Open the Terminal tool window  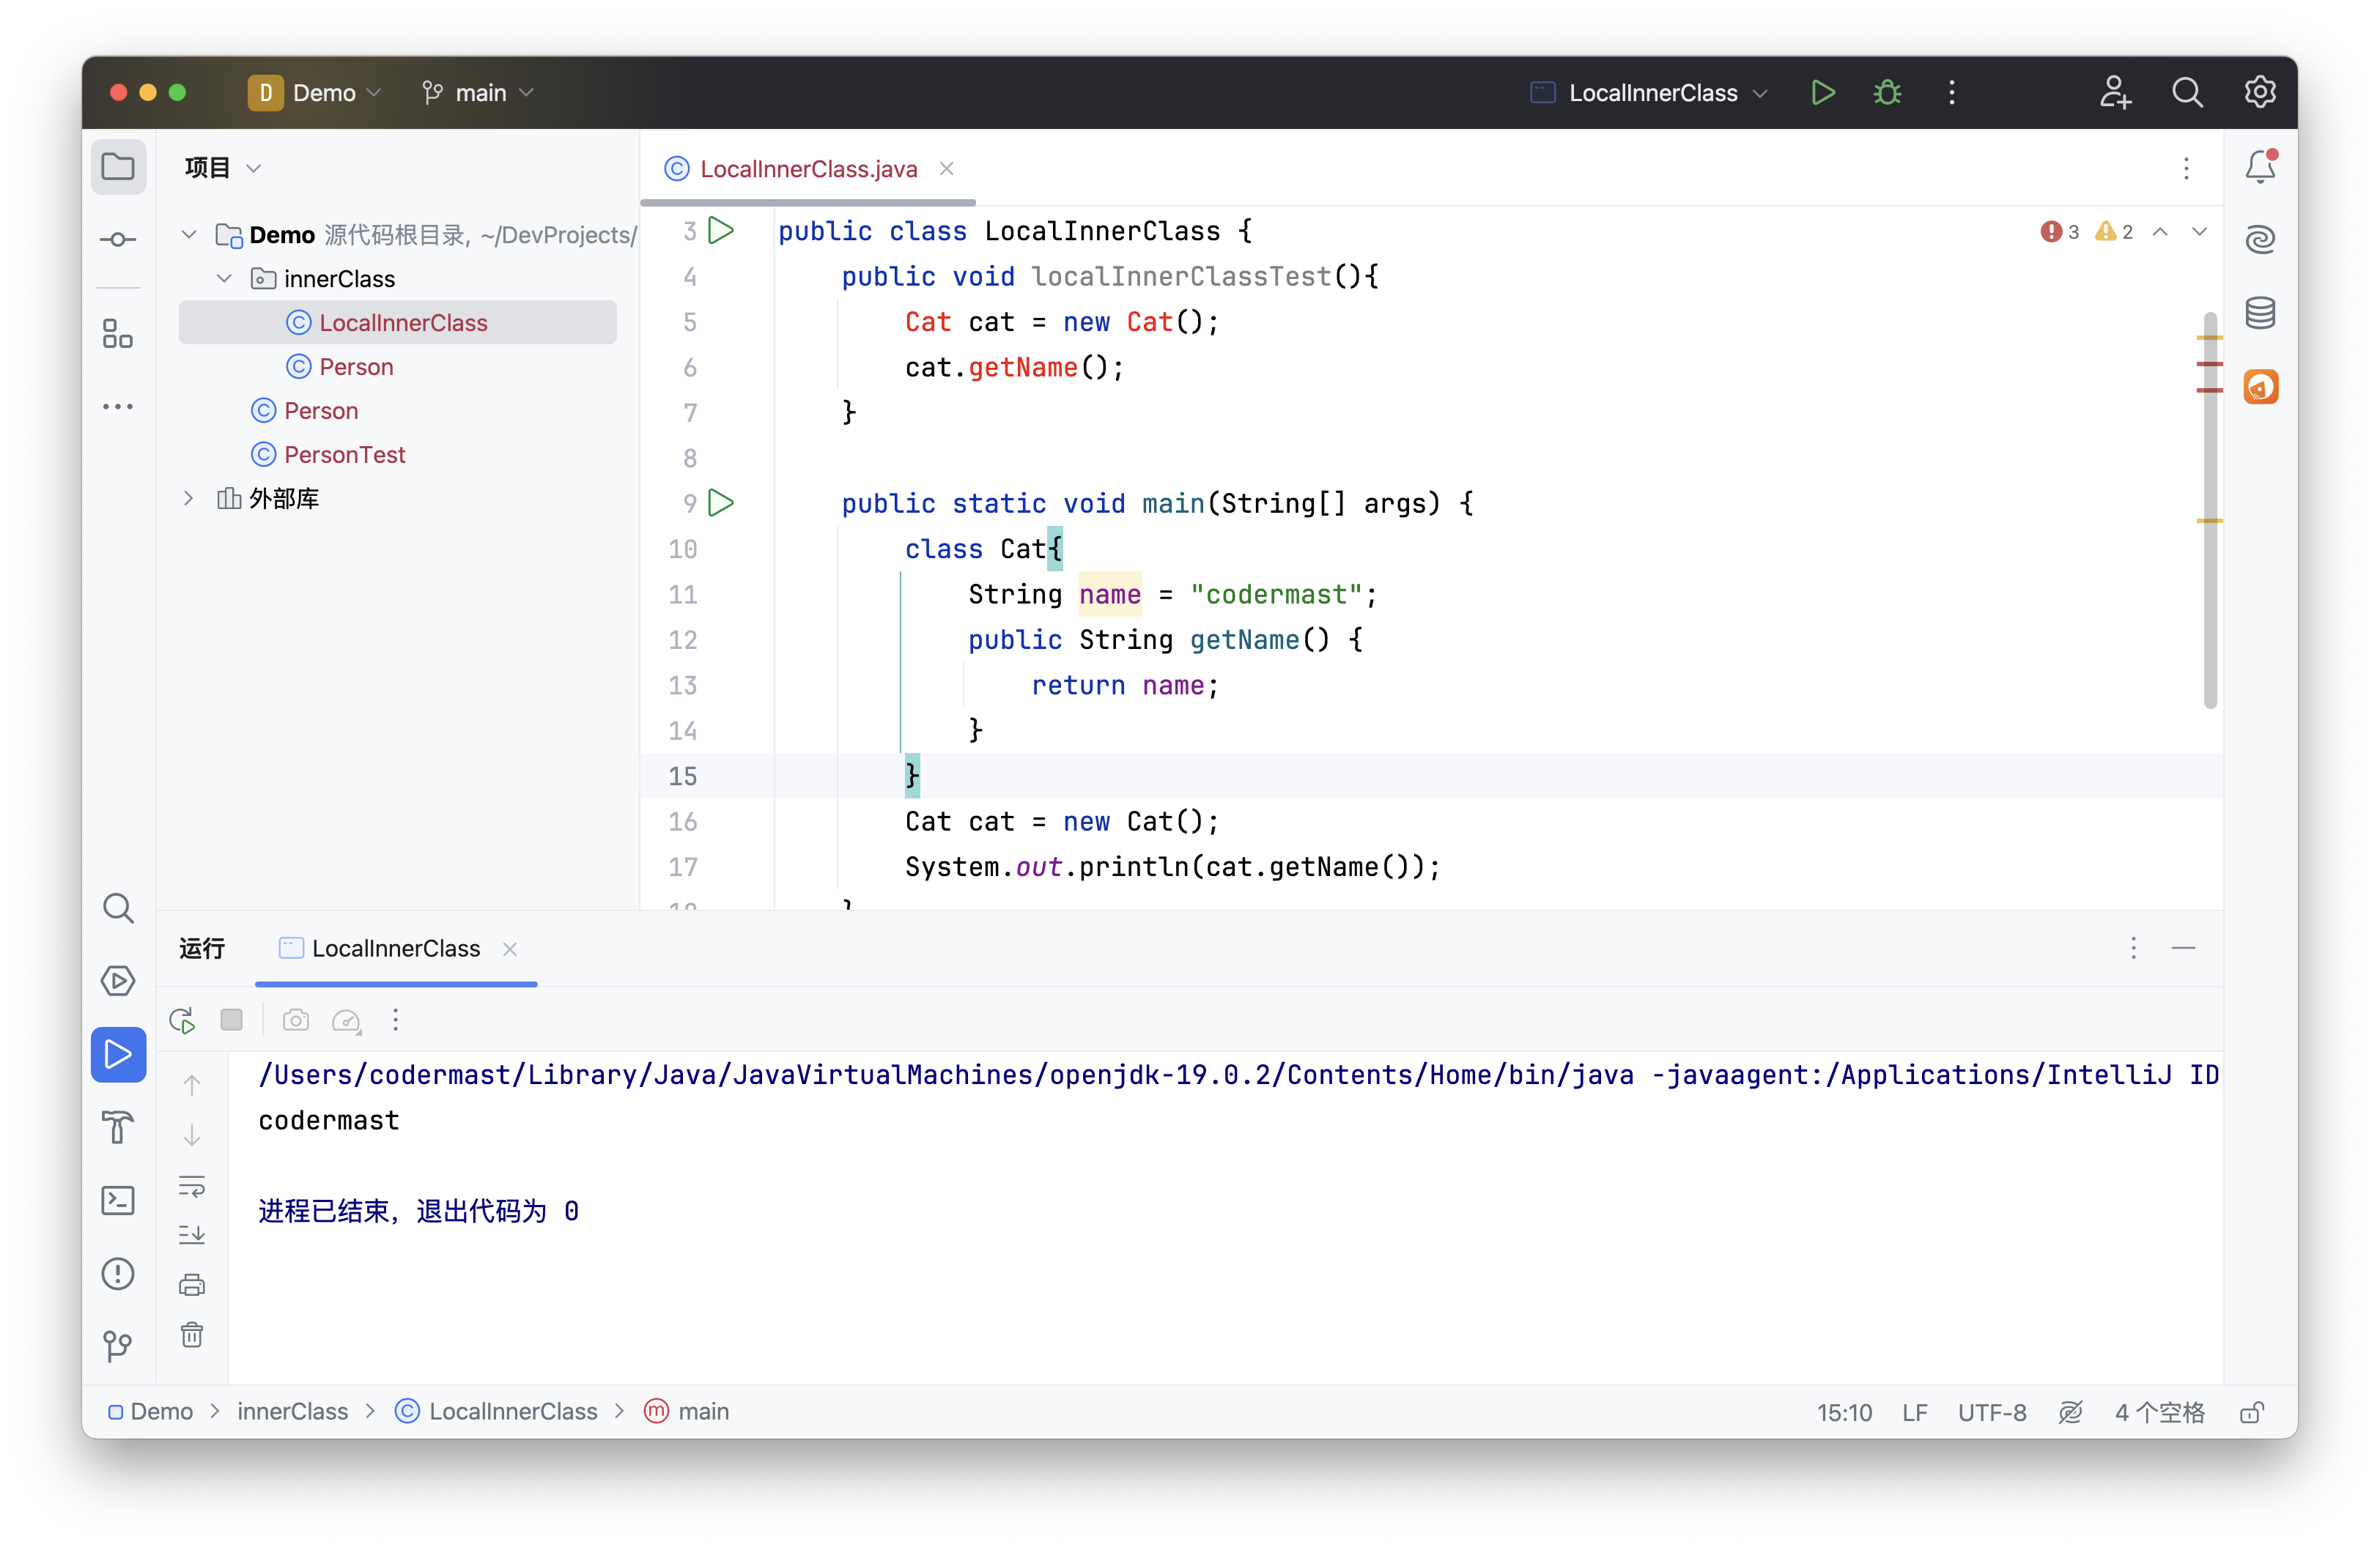pyautogui.click(x=118, y=1201)
